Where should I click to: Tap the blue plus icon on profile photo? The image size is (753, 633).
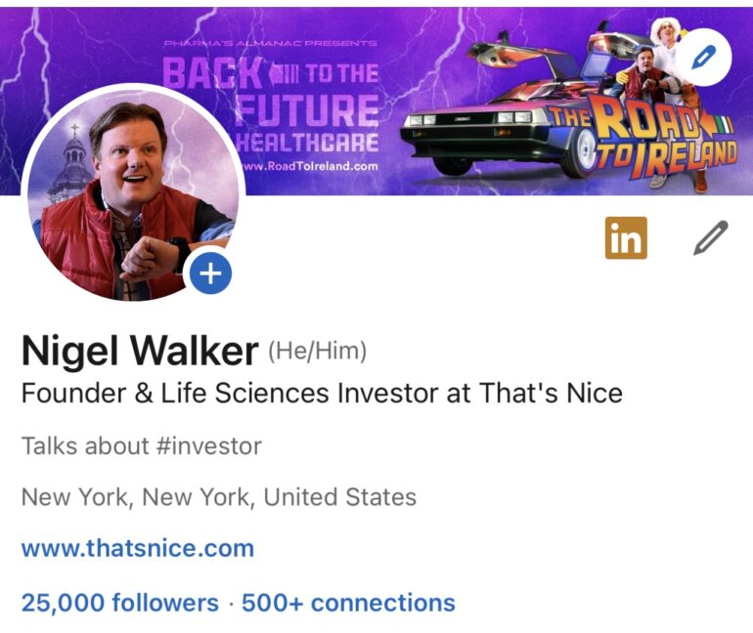coord(209,274)
